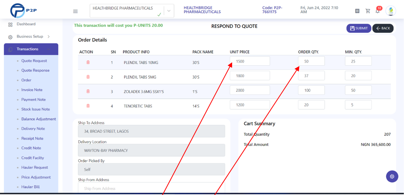Open floating settings gear button
This screenshot has width=405, height=195.
click(x=392, y=177)
